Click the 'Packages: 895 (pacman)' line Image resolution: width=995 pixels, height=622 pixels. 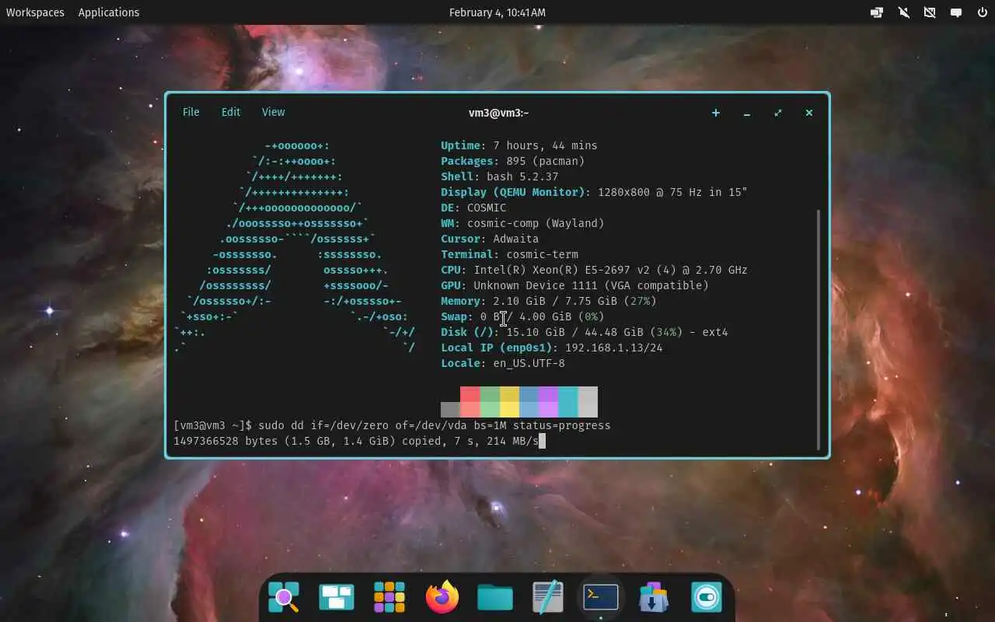[x=512, y=161]
